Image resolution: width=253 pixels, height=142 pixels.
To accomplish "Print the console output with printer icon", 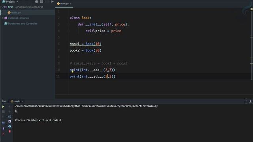I will [x=9, y=126].
